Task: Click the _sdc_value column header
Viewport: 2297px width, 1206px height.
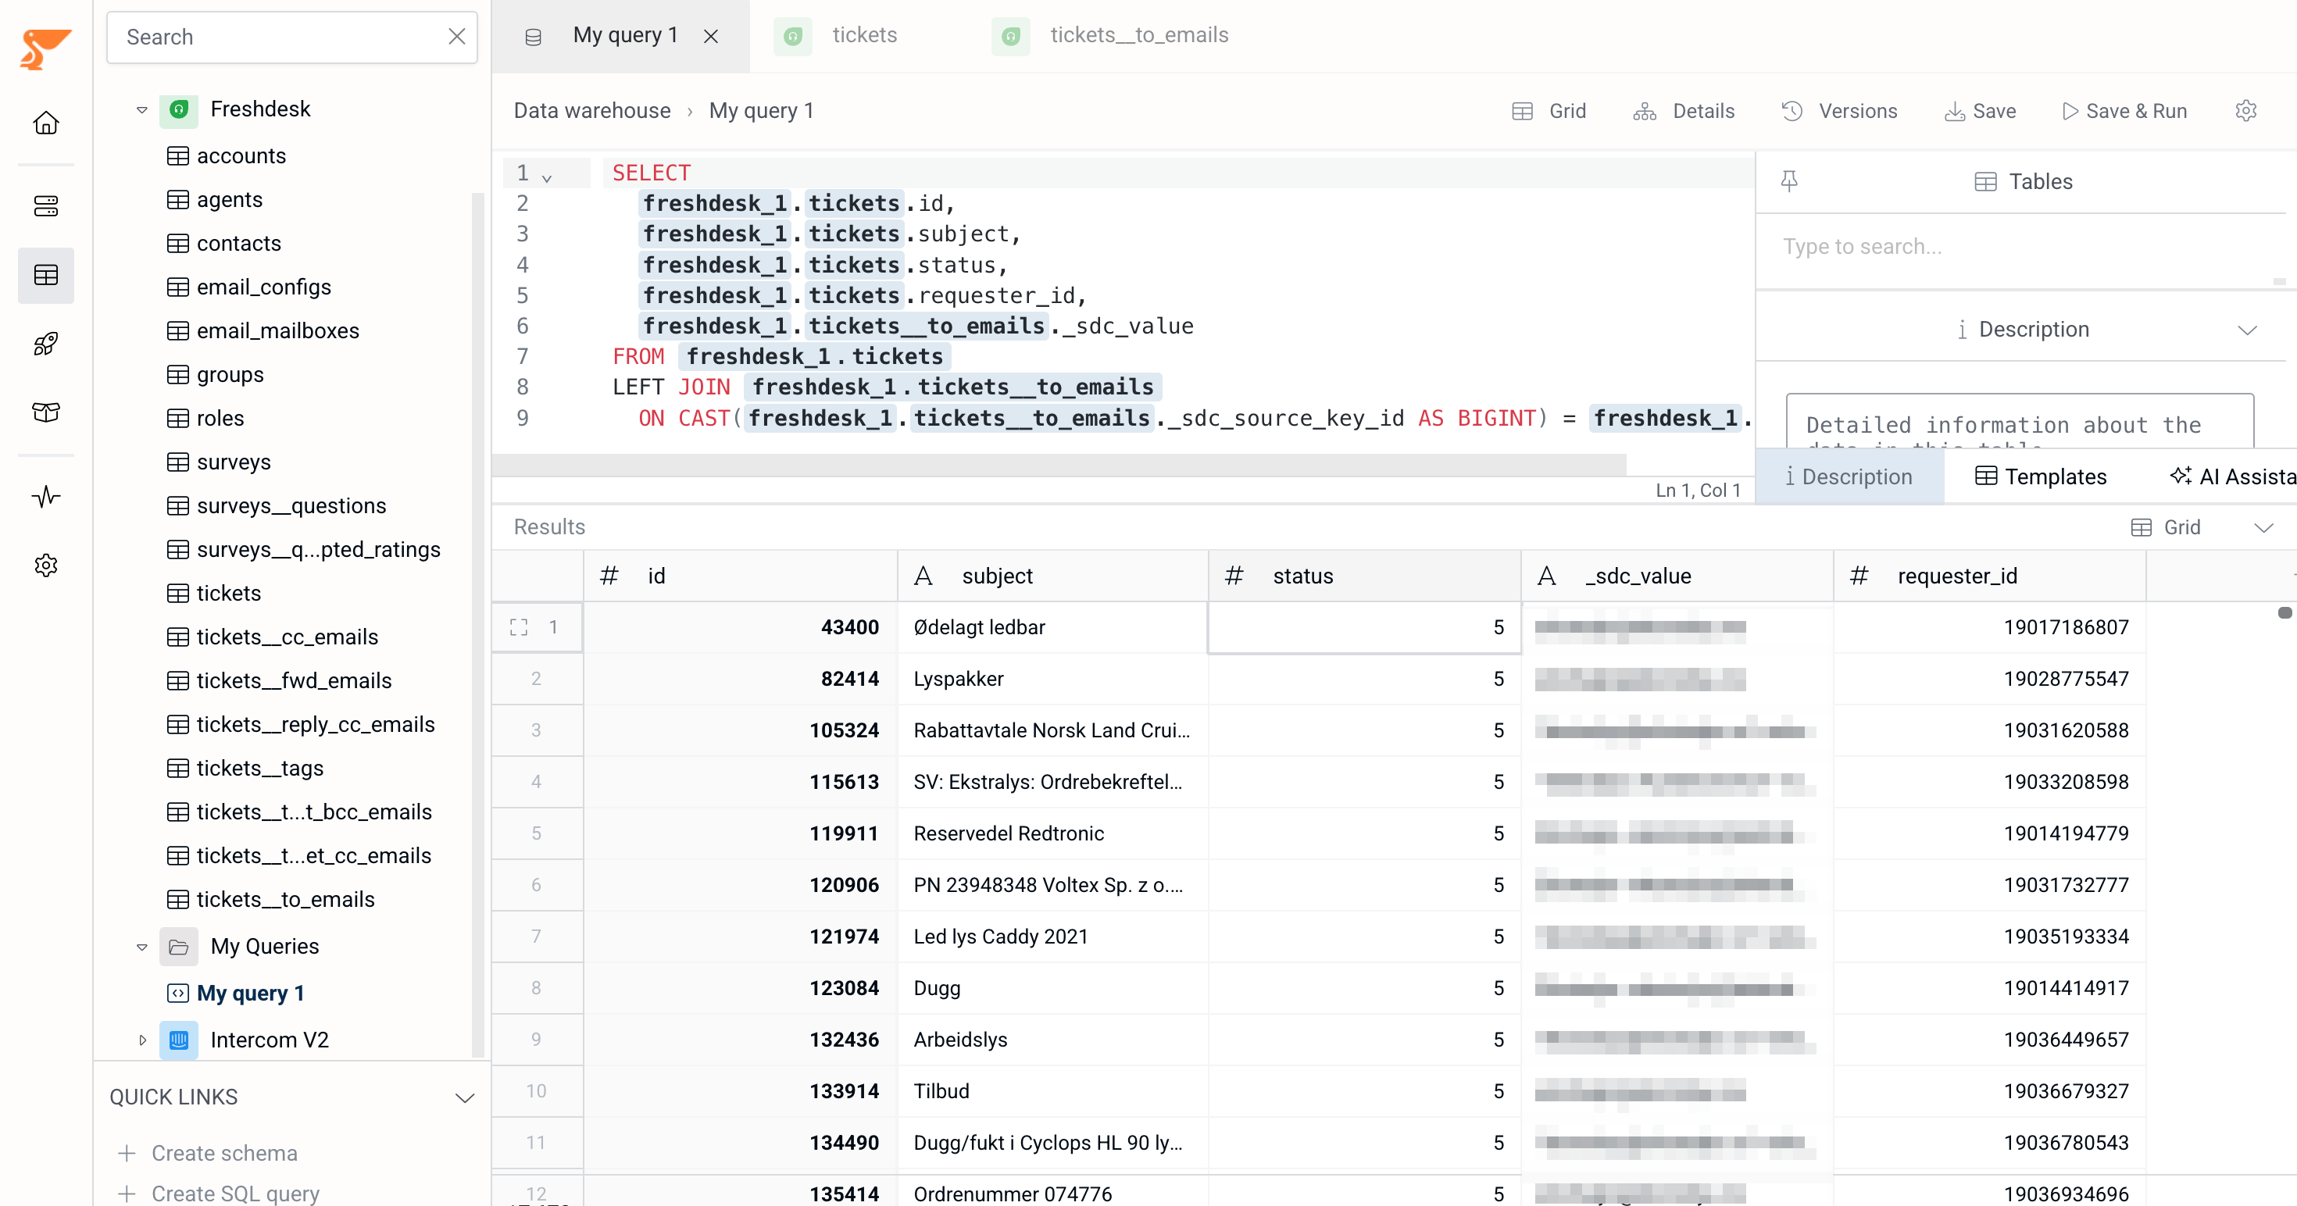Action: coord(1677,576)
